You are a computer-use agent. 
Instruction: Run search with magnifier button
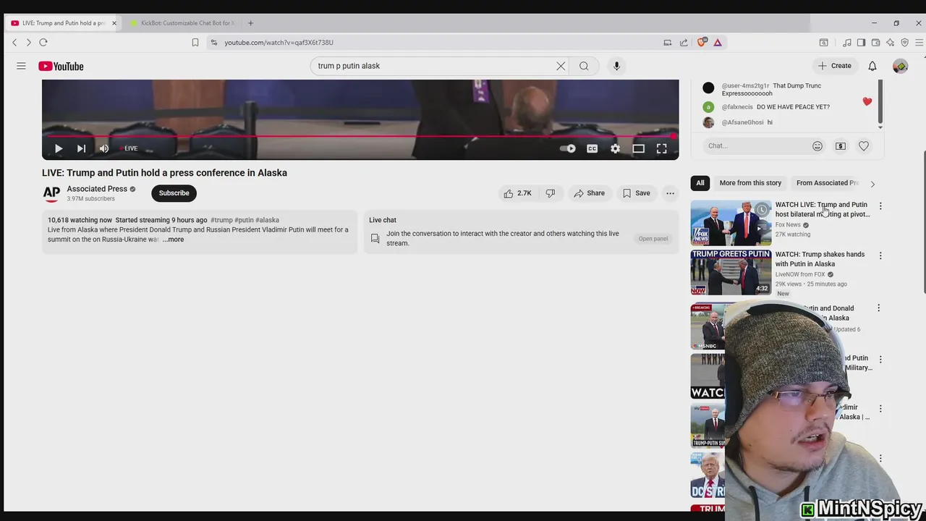tap(584, 66)
